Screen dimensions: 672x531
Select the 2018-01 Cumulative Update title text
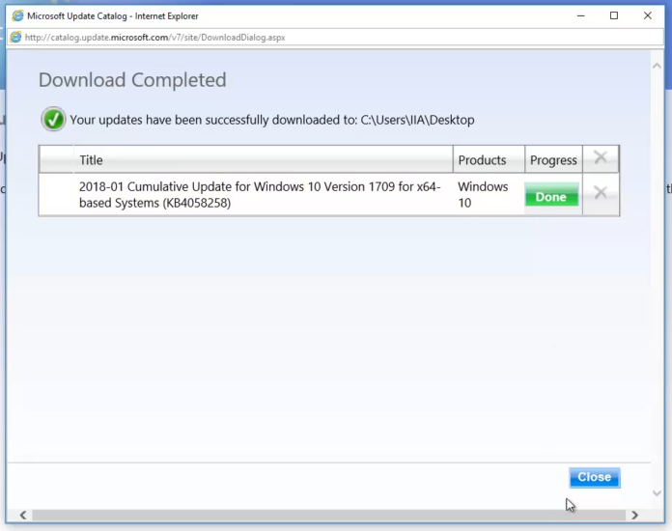[x=260, y=195]
